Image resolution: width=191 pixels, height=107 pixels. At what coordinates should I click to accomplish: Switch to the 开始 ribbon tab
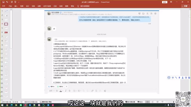coord(10,6)
